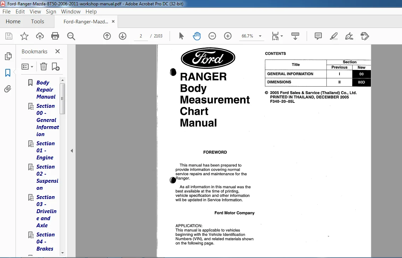Activate the Hand pan tool
This screenshot has width=402, height=258.
(x=197, y=36)
